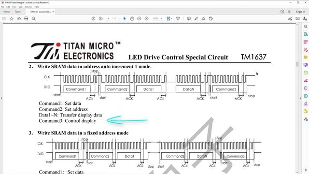Expand the page fit options arrow
Viewport: 309px width, 174px height.
[x=171, y=18]
